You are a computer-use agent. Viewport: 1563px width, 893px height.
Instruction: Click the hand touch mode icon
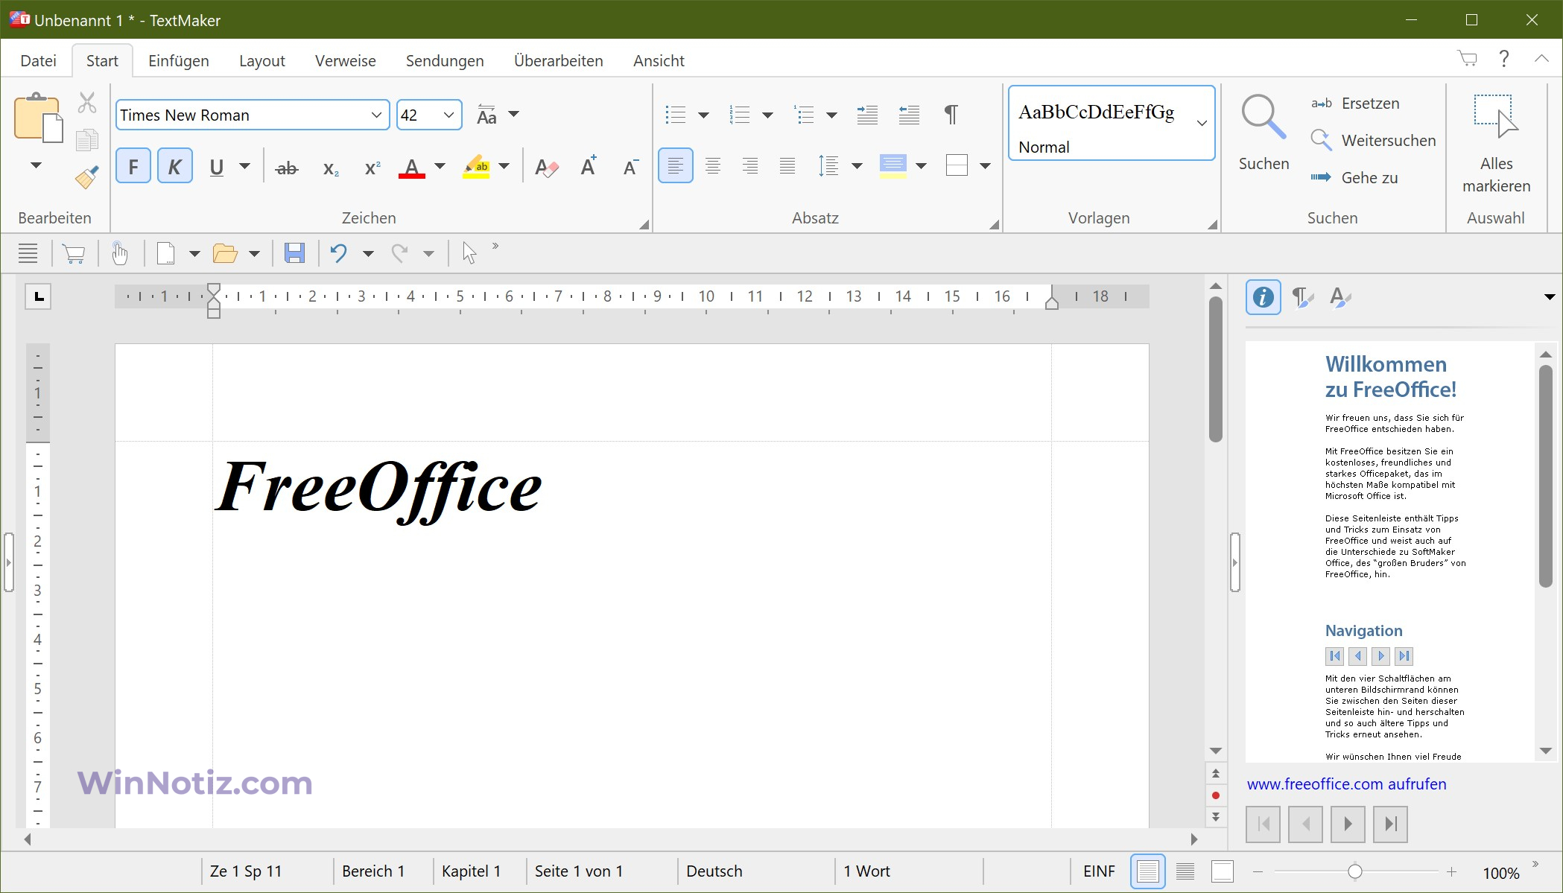(x=119, y=253)
